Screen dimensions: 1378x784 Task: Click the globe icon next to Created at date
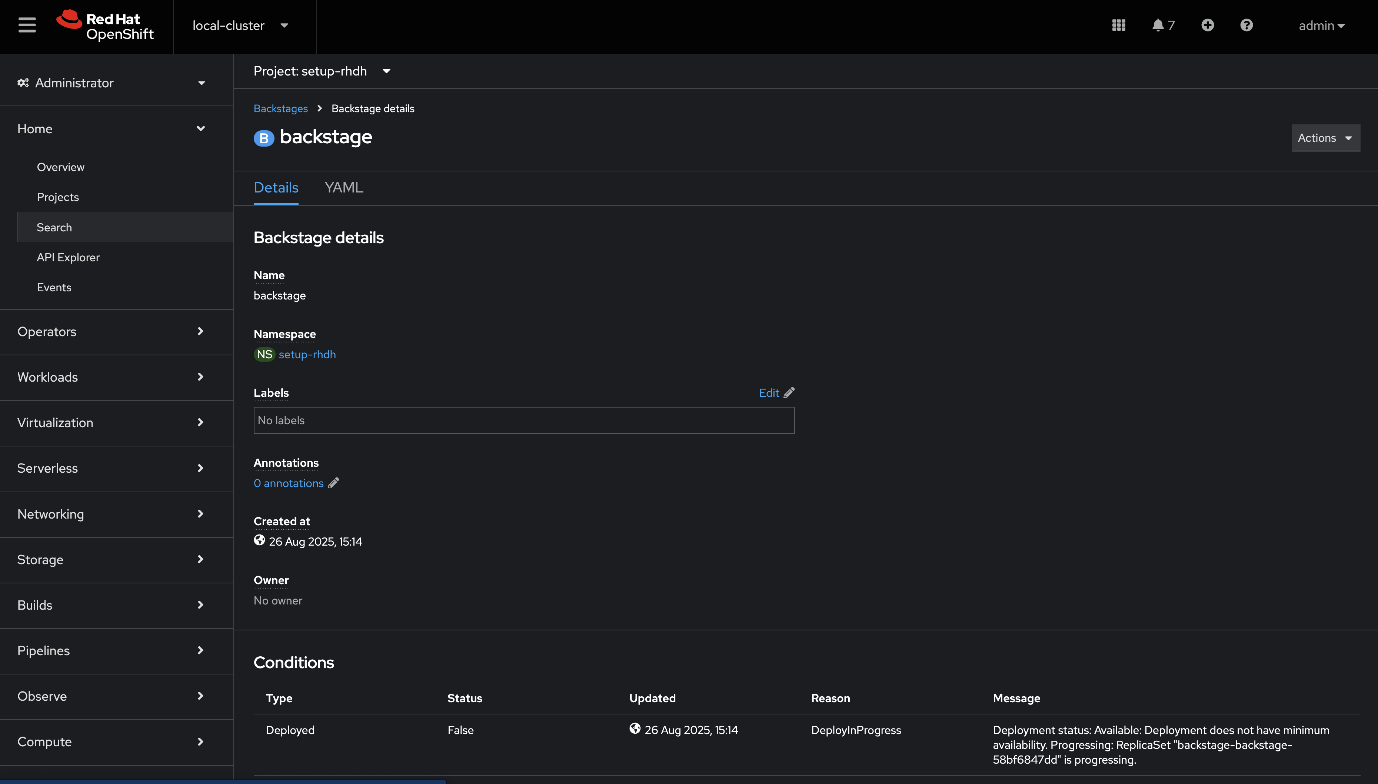tap(260, 540)
